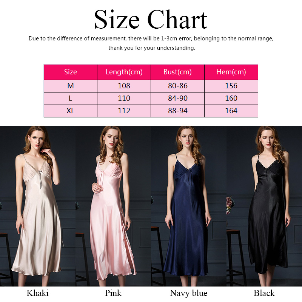Open the khaki nightgown photo
Screen dimensions: 302x302
click(38, 206)
